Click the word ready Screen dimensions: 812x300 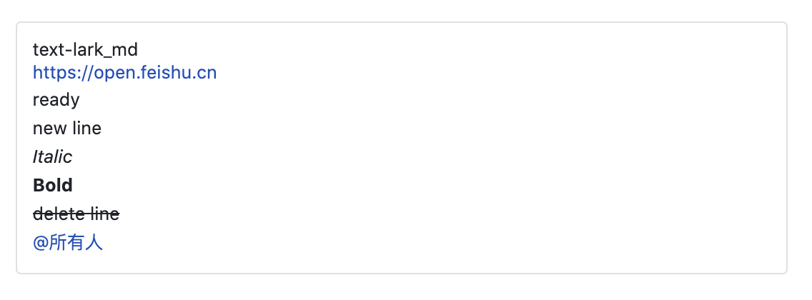click(56, 100)
